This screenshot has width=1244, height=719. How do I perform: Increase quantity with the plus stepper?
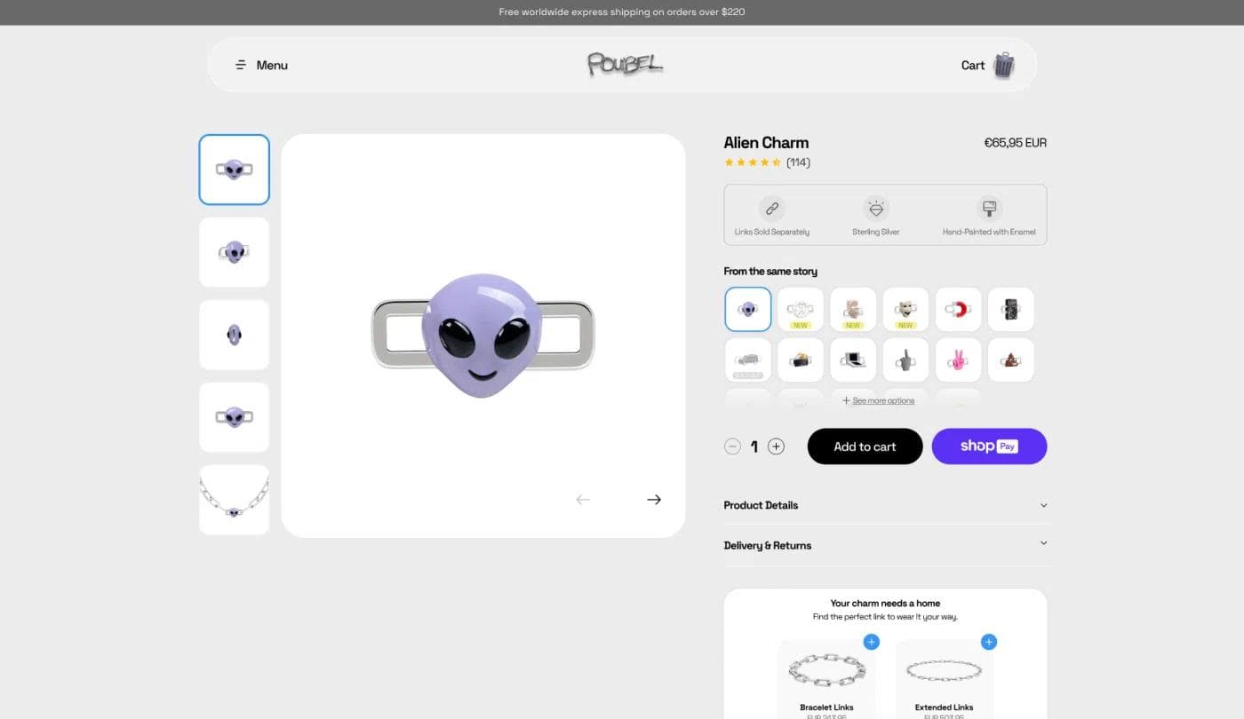(776, 446)
